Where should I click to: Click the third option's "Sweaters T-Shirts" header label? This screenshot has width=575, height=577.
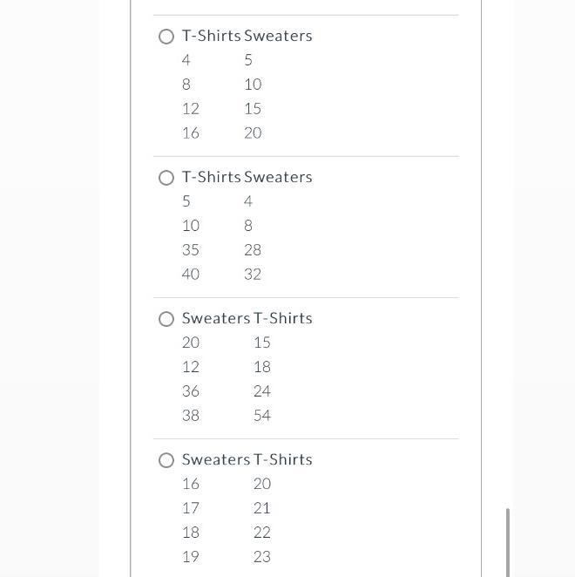click(x=247, y=318)
